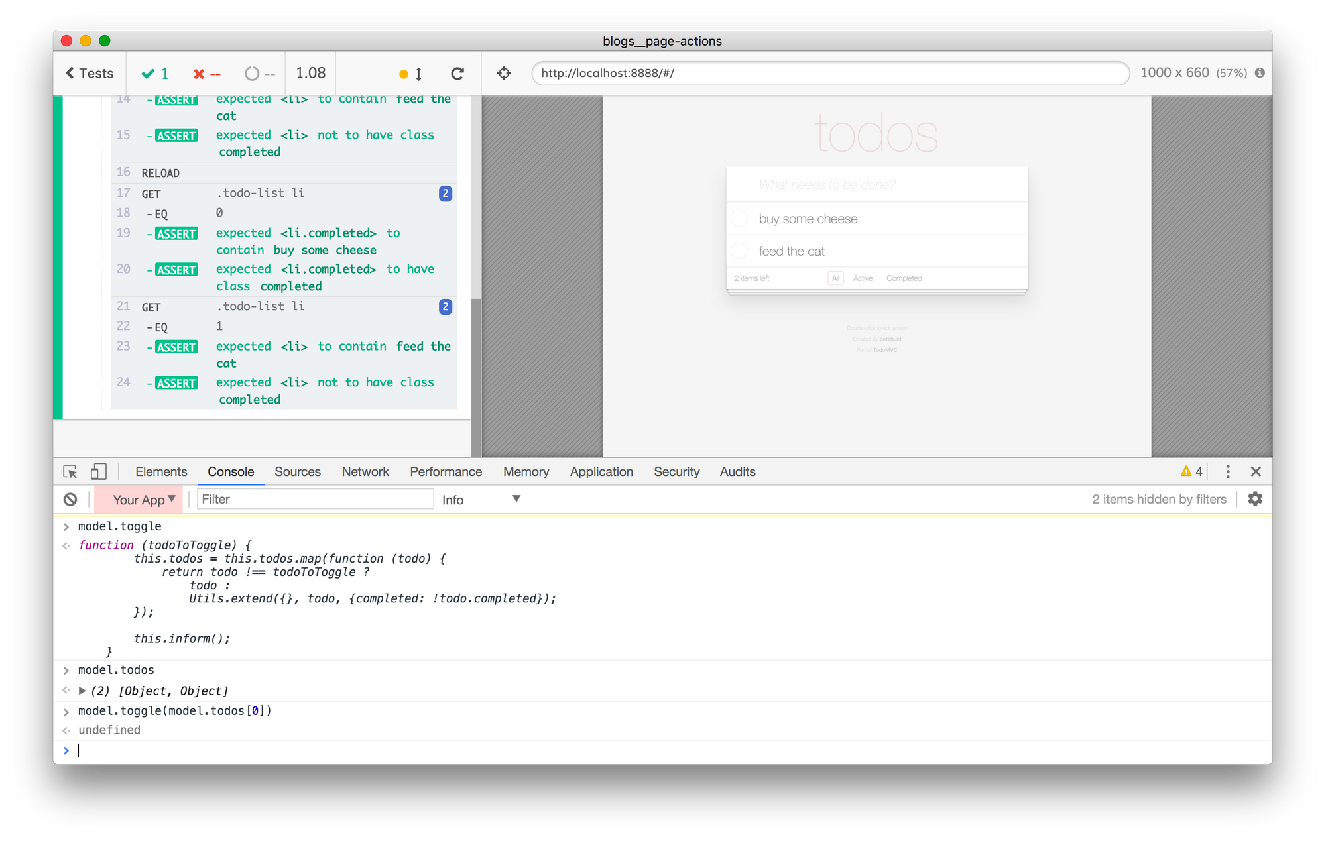Open the 'Your App' context dropdown
Image resolution: width=1326 pixels, height=841 pixels.
tap(143, 500)
